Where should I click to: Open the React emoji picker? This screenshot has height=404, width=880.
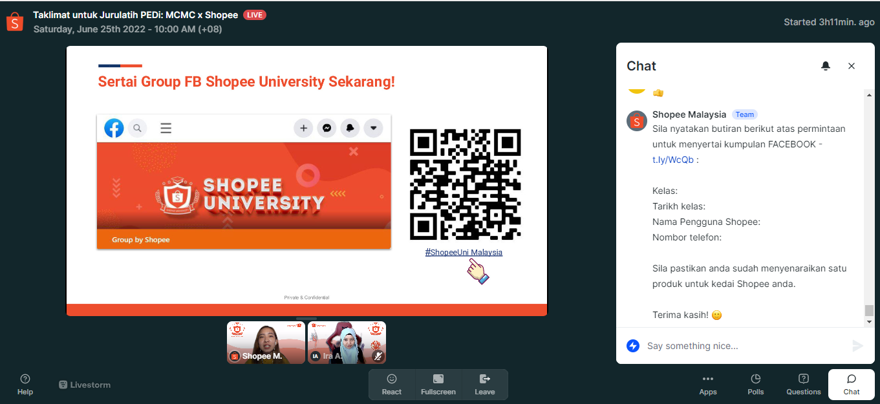pos(391,385)
